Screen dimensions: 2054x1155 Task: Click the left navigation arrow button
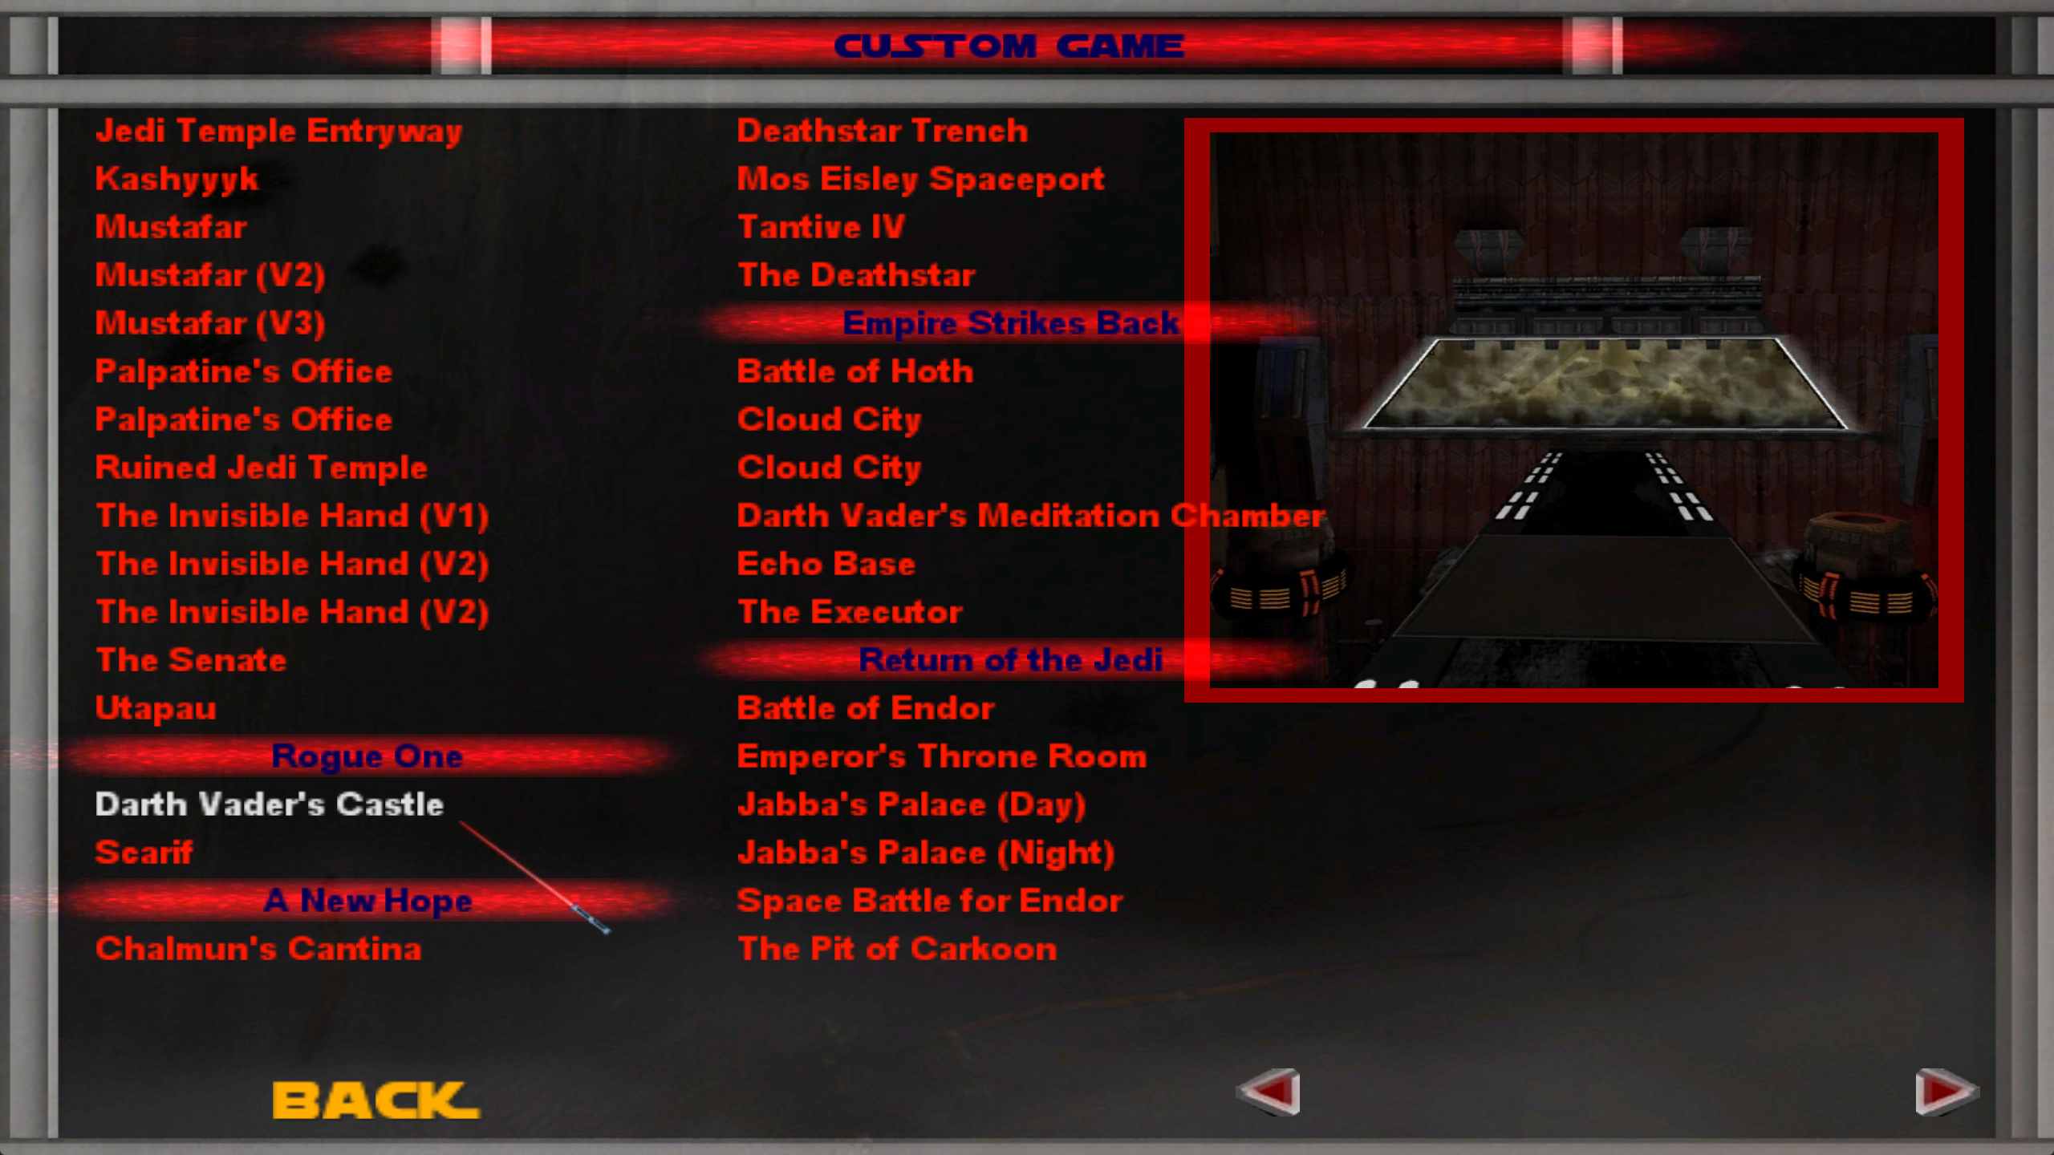pos(1269,1092)
